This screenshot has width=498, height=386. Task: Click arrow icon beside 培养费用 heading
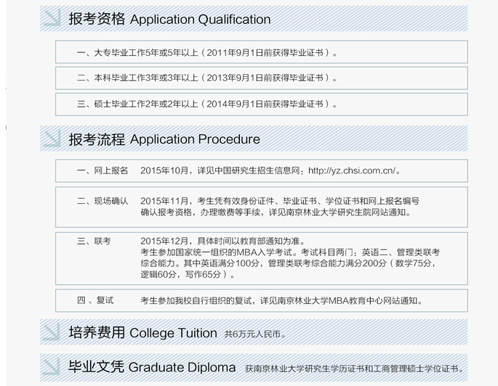[52, 332]
